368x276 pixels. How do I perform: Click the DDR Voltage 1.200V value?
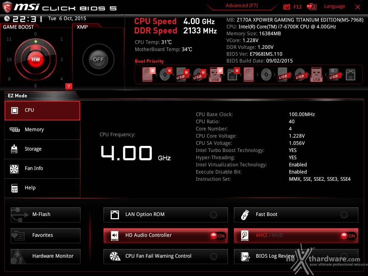(x=266, y=47)
